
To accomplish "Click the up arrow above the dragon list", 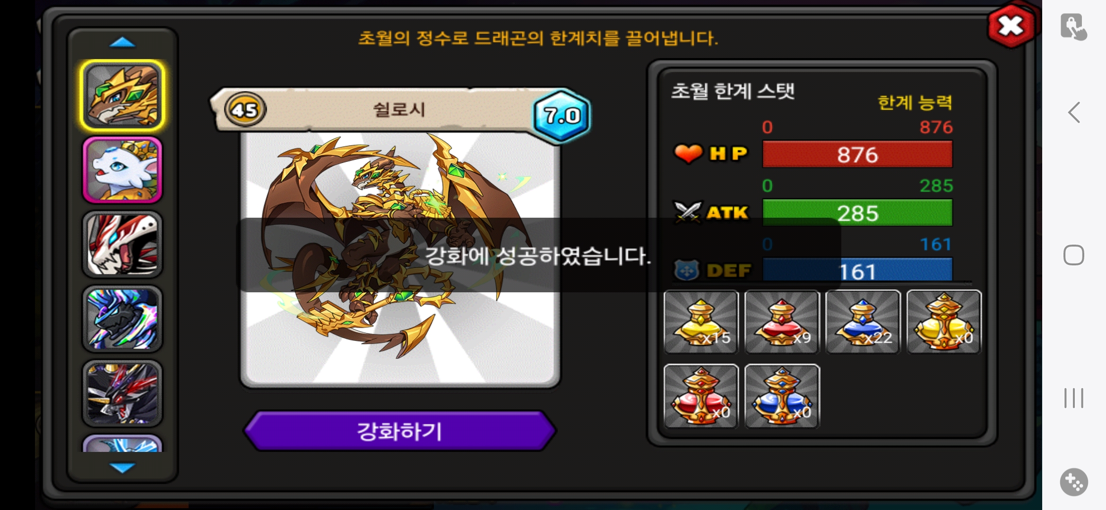I will [122, 42].
